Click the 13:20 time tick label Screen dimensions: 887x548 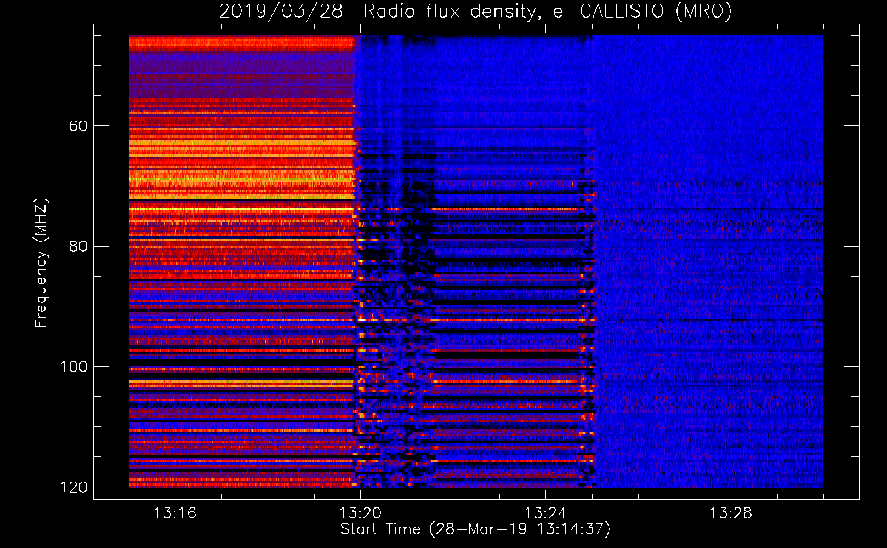coord(360,513)
